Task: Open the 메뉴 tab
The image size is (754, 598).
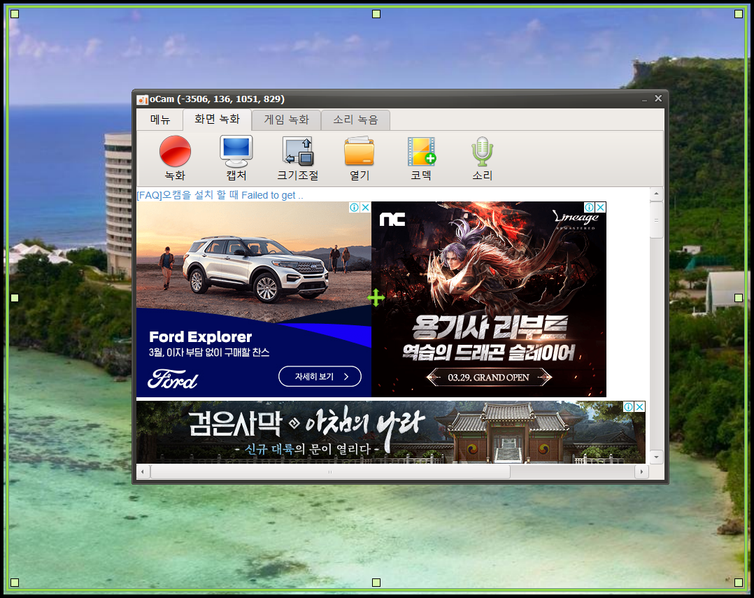Action: tap(160, 120)
